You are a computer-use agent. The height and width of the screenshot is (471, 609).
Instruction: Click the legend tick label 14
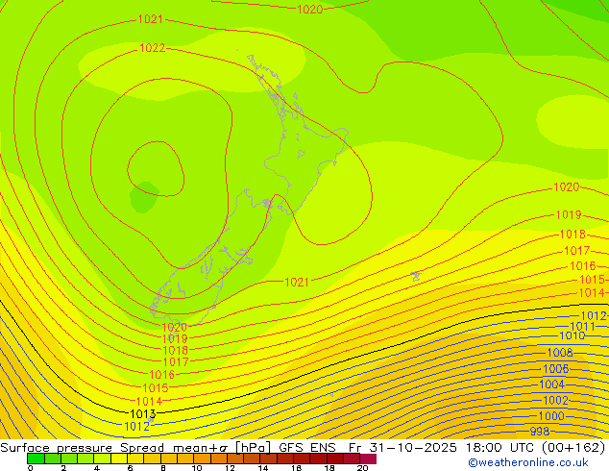263,468
